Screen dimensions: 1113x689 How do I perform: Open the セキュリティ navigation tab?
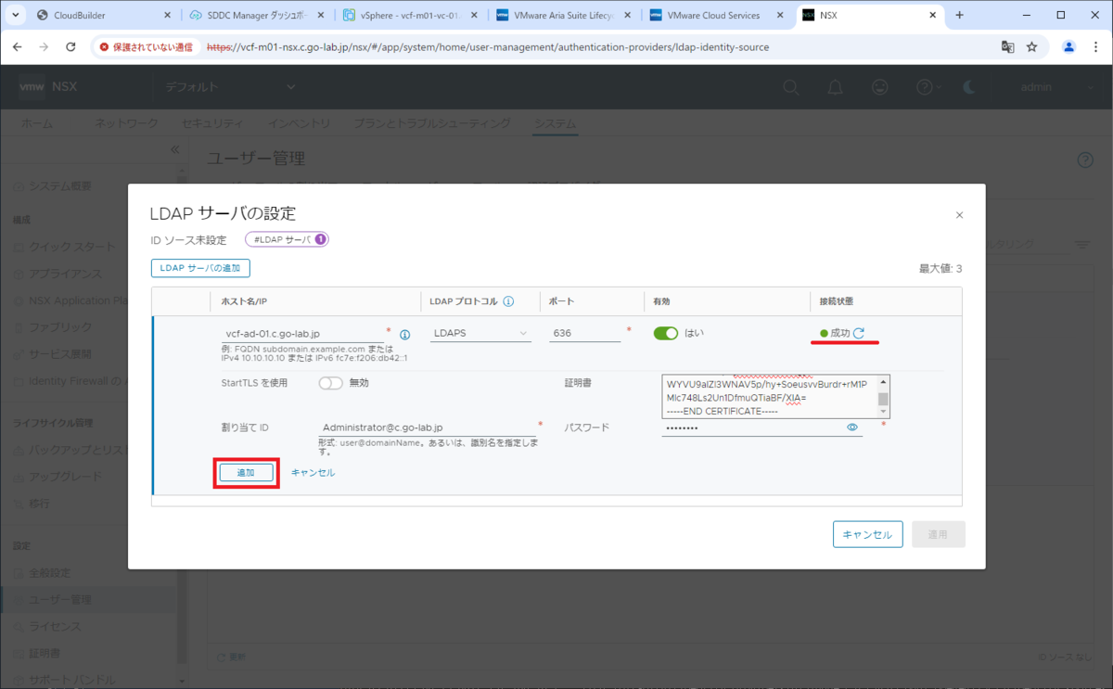[x=212, y=123]
